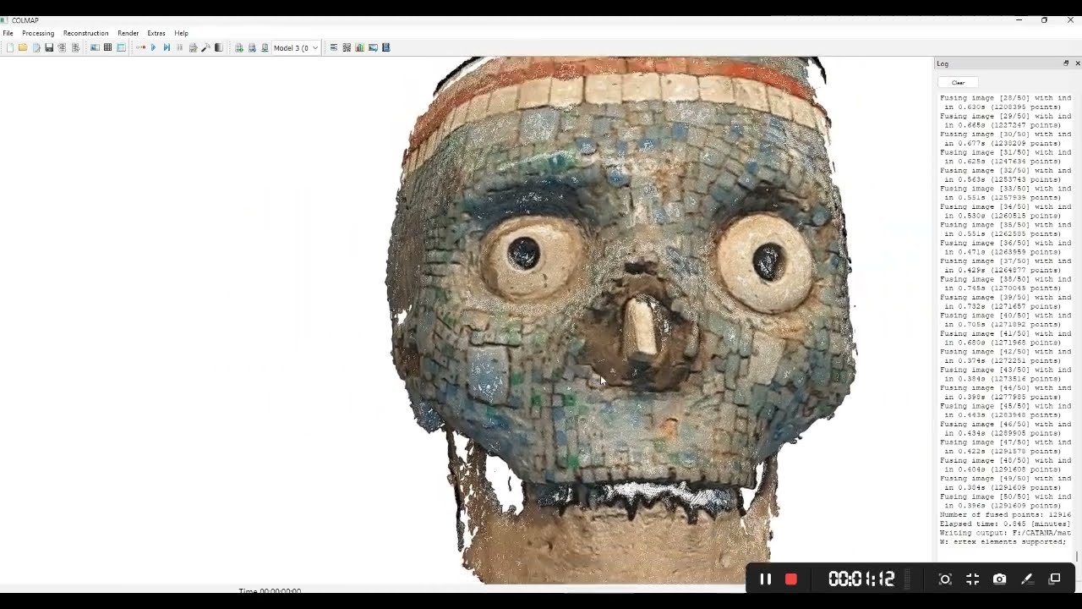Open the Extras menu
Viewport: 1082px width, 609px height.
coord(156,33)
